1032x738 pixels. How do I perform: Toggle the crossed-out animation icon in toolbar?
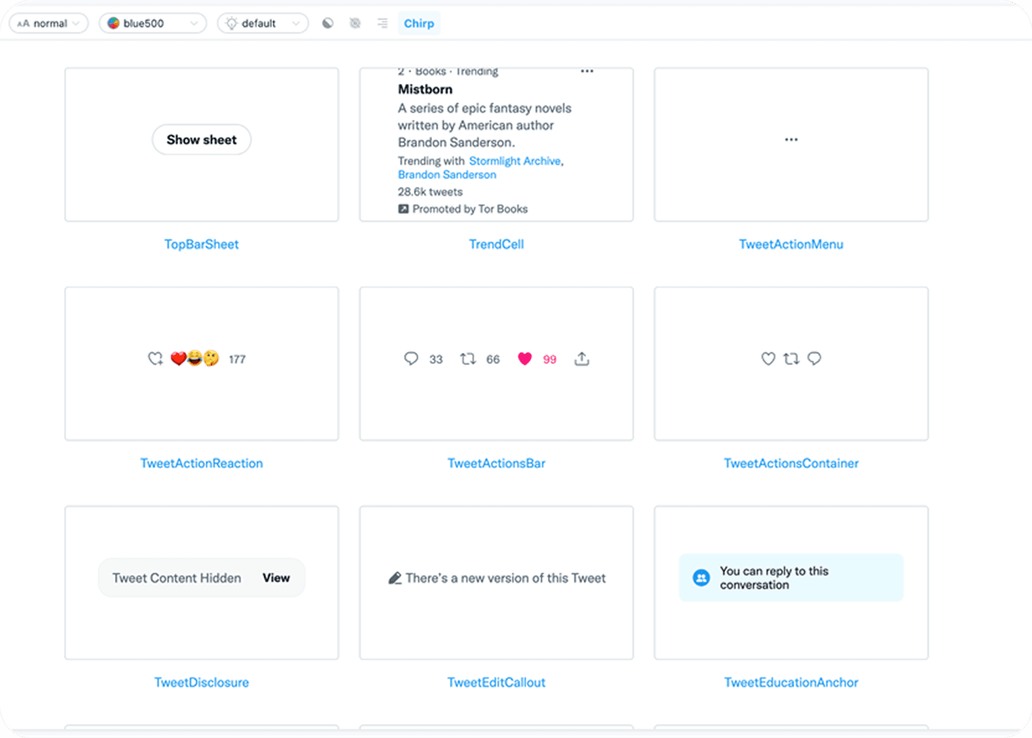pyautogui.click(x=355, y=23)
